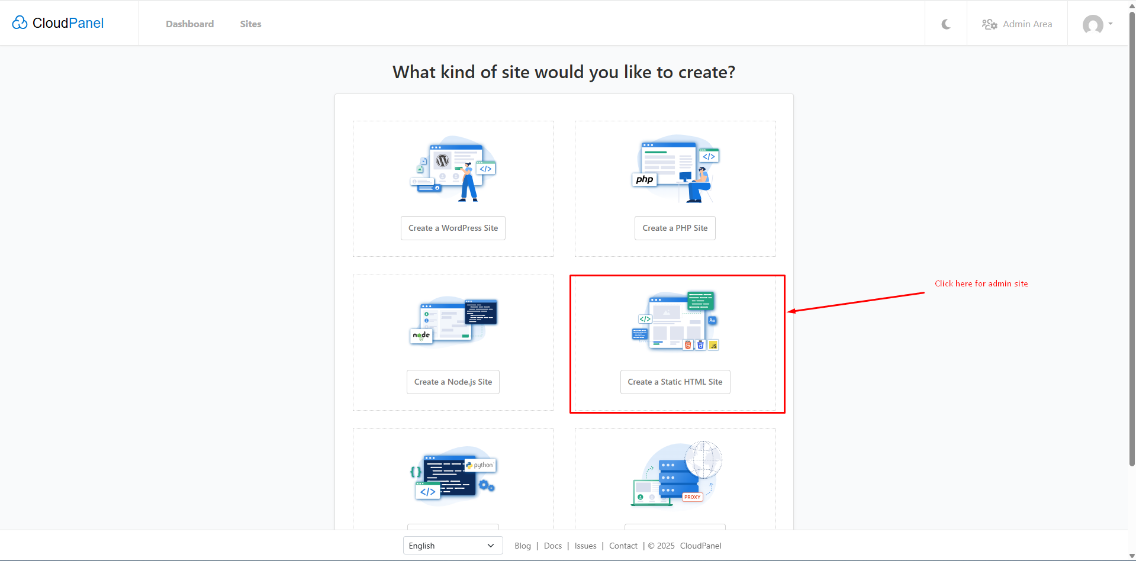Open the English language dropdown
Image resolution: width=1136 pixels, height=561 pixels.
coord(453,546)
